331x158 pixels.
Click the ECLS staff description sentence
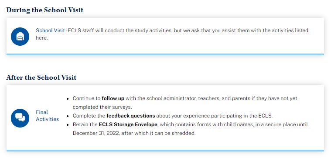172,34
